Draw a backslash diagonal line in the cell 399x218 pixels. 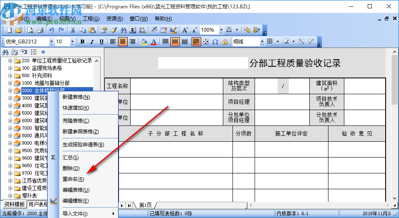click(301, 41)
